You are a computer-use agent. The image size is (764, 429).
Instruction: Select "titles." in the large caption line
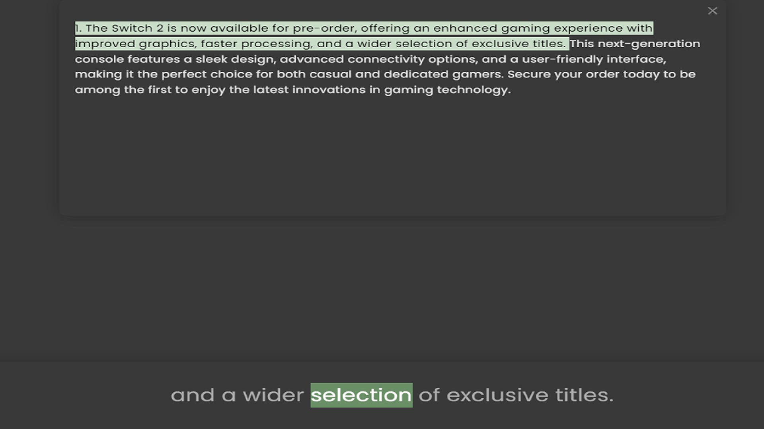click(x=585, y=395)
